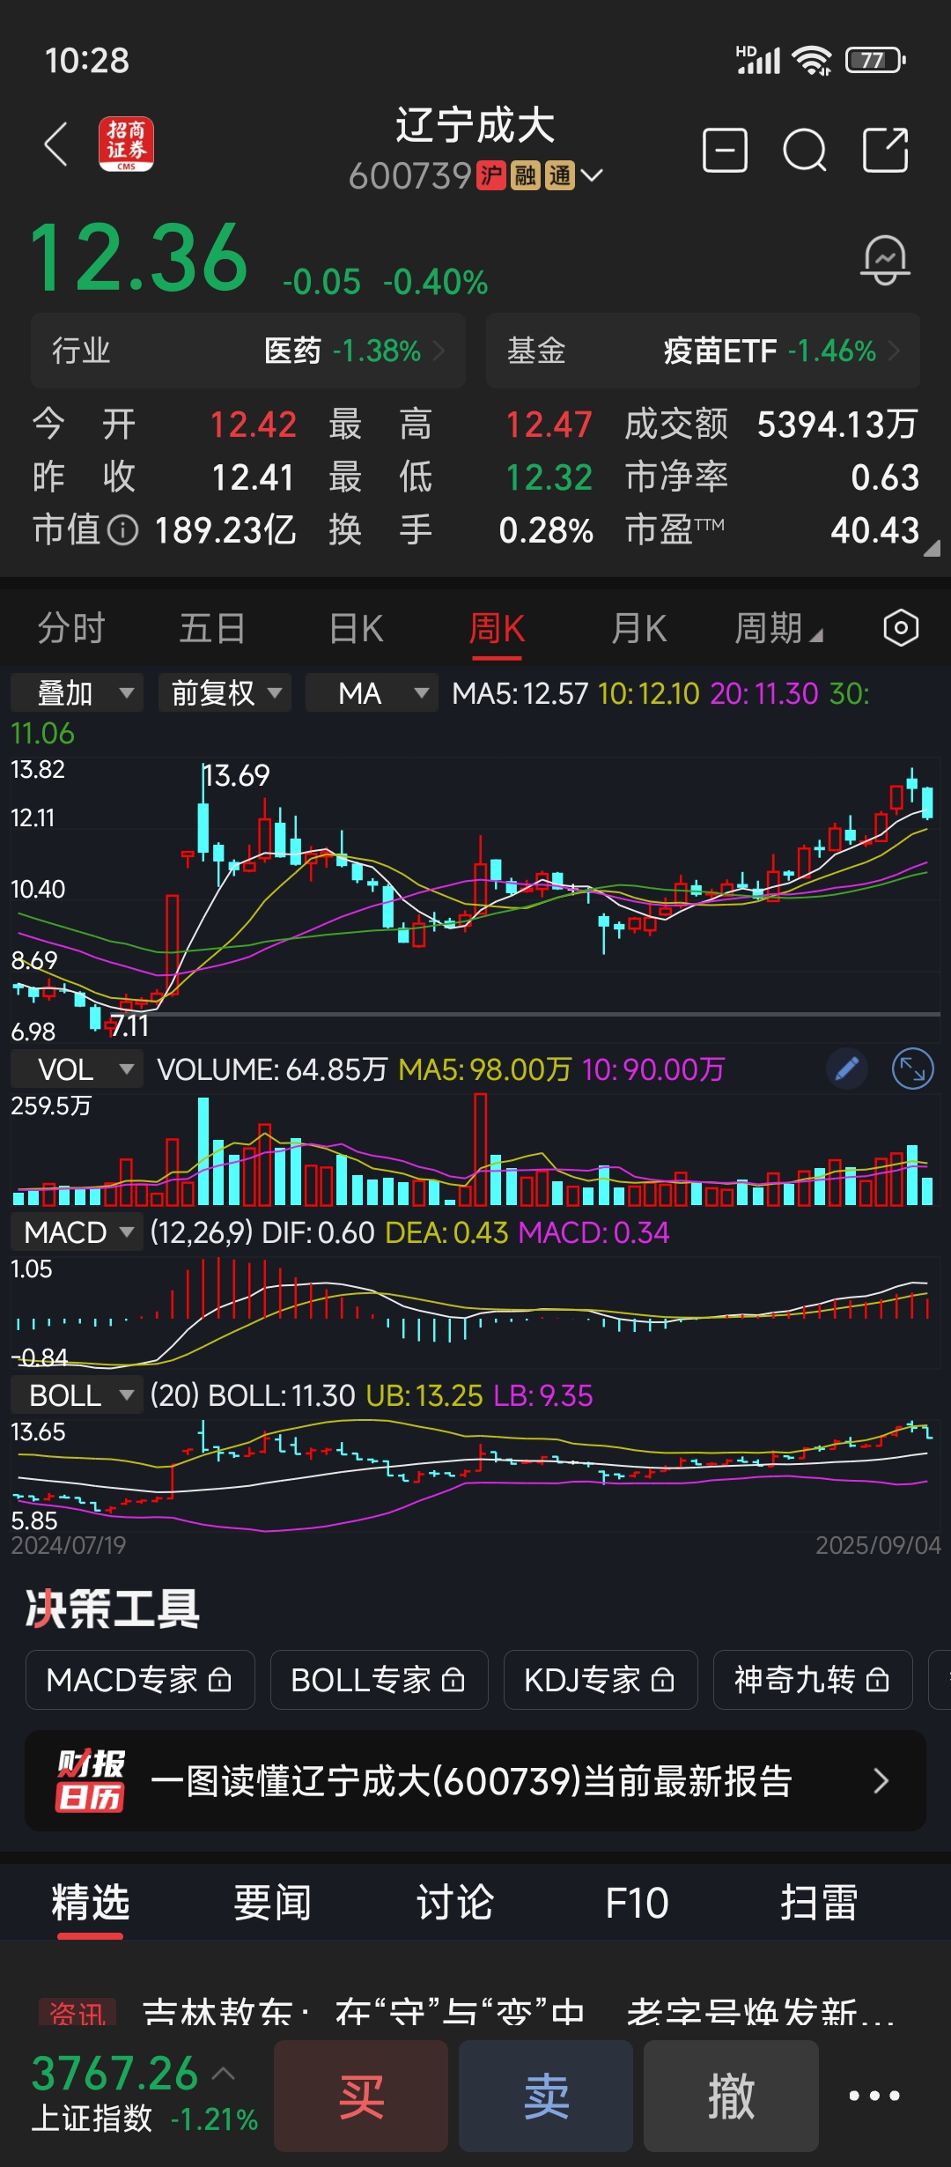Open the VOL indicator dropdown
This screenshot has height=2167, width=951.
[x=77, y=1069]
